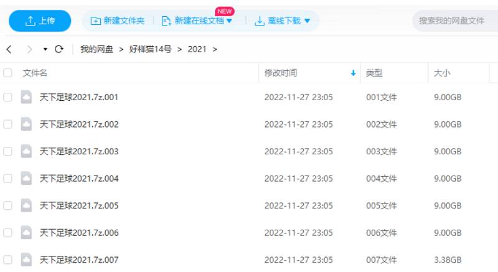
Task: Go to 我的网盘 in breadcrumb
Action: (96, 49)
